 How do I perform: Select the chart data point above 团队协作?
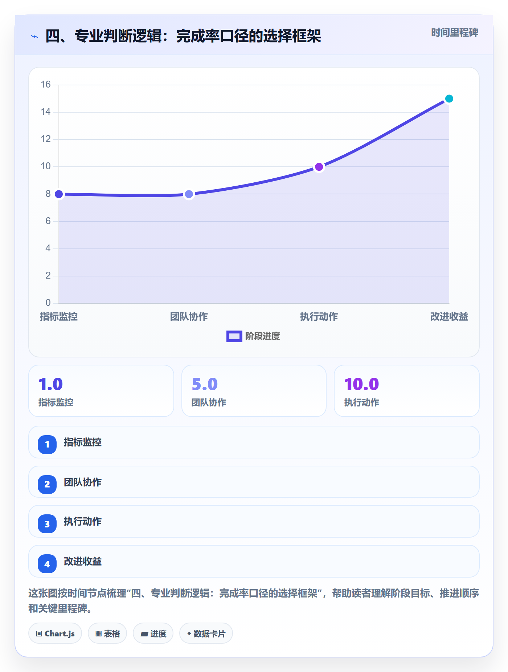click(189, 194)
